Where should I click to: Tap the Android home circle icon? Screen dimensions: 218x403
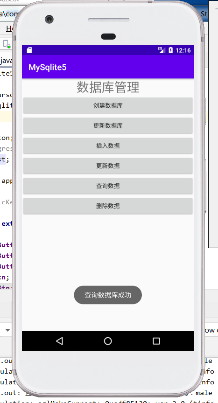point(108,341)
